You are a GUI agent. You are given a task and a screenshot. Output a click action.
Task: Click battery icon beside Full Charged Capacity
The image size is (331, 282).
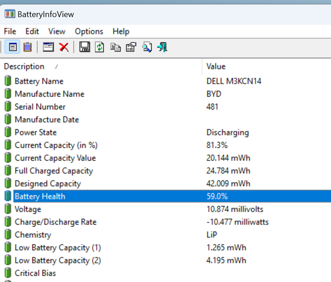[x=8, y=171]
